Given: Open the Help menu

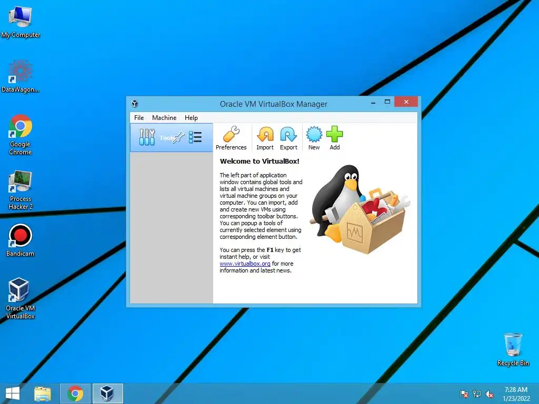Looking at the screenshot, I should point(191,117).
